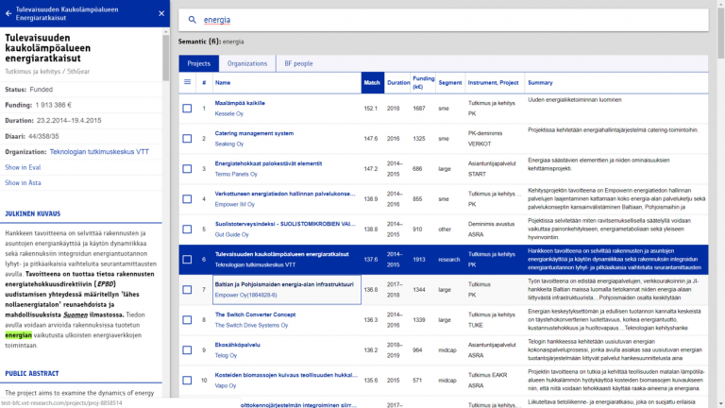Go back with the panel arrow icon
725x408 pixels.
pyautogui.click(x=8, y=13)
